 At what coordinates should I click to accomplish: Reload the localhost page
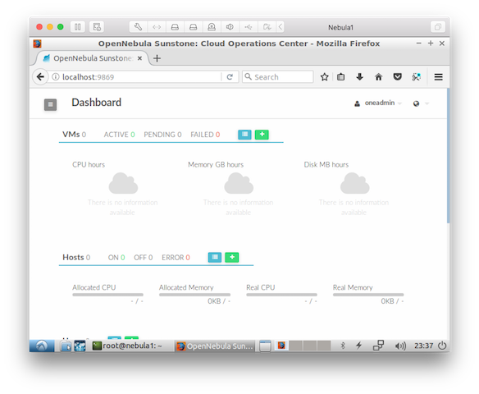point(230,77)
